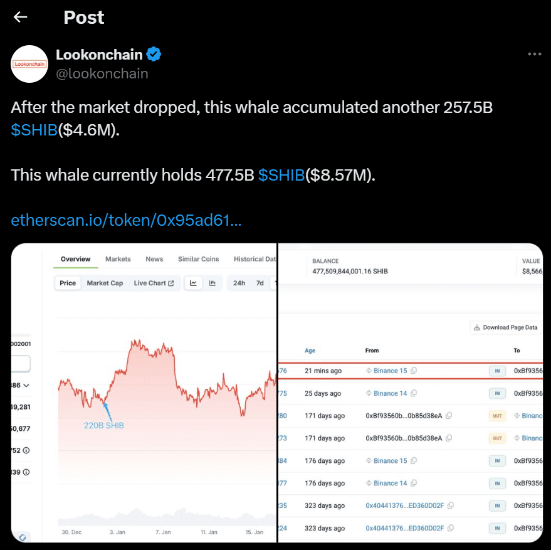Switch the chart to Market Cap
This screenshot has width=551, height=550.
click(105, 282)
